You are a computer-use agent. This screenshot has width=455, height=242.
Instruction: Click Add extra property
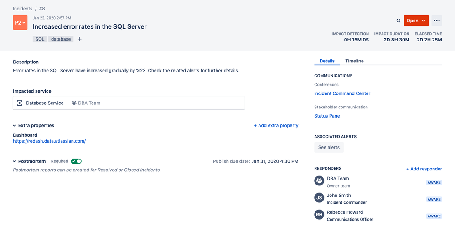coord(276,126)
